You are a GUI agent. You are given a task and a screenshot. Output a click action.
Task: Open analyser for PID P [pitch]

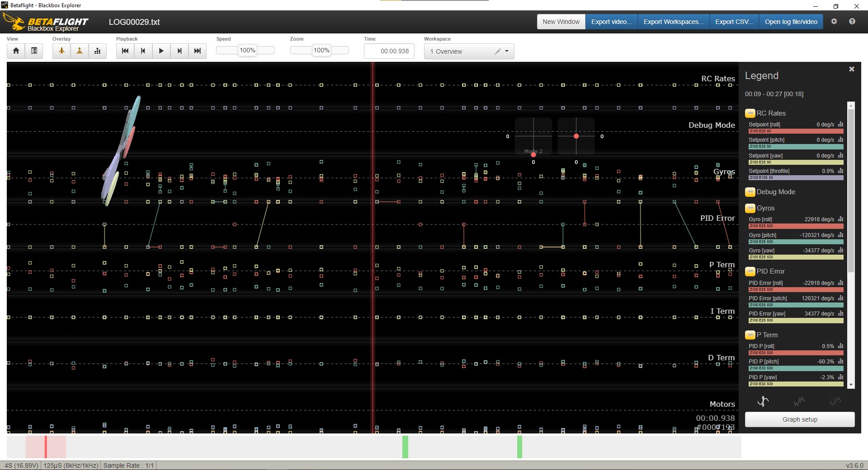840,361
